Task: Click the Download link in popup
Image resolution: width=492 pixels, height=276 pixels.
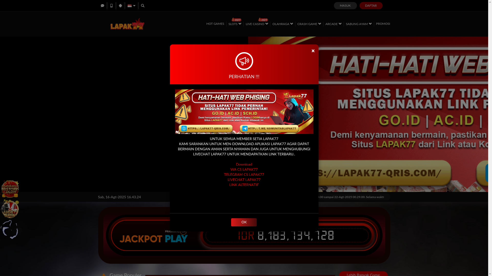Action: [244, 164]
